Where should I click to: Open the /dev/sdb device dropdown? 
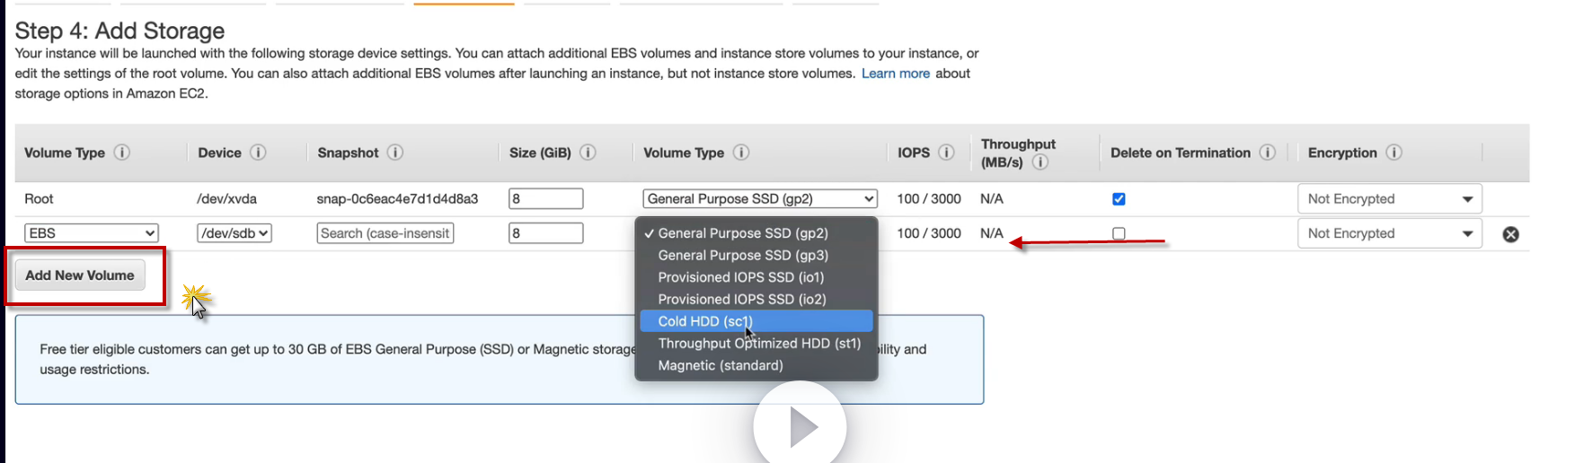[234, 233]
